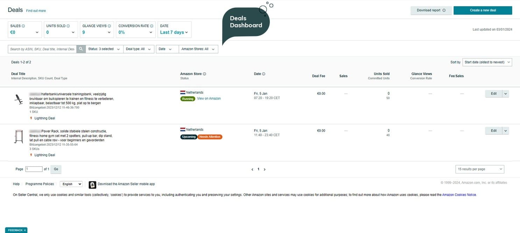Click the Amazon Store column info icon
This screenshot has height=233, width=520.
[204, 74]
